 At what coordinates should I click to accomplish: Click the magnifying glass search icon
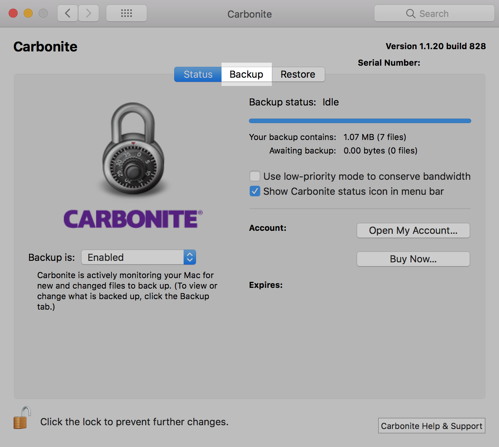[x=410, y=14]
